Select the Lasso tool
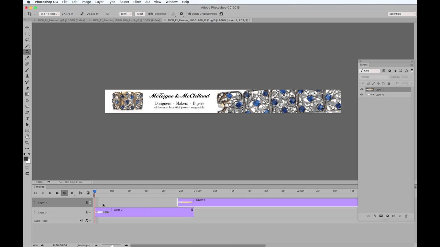Screen dimensions: 440x247 (27, 40)
